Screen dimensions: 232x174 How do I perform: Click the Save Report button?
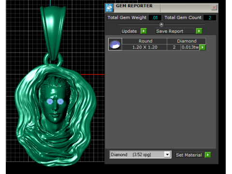175,31
